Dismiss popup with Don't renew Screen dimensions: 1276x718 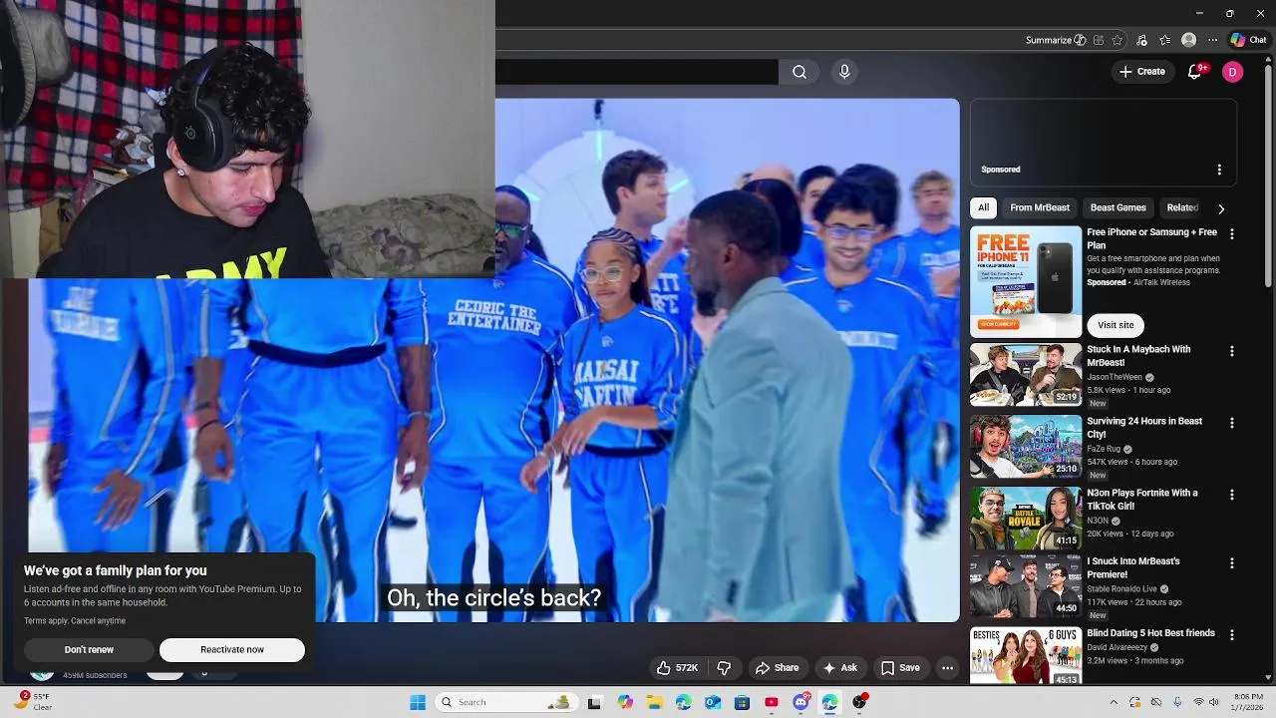(x=89, y=650)
